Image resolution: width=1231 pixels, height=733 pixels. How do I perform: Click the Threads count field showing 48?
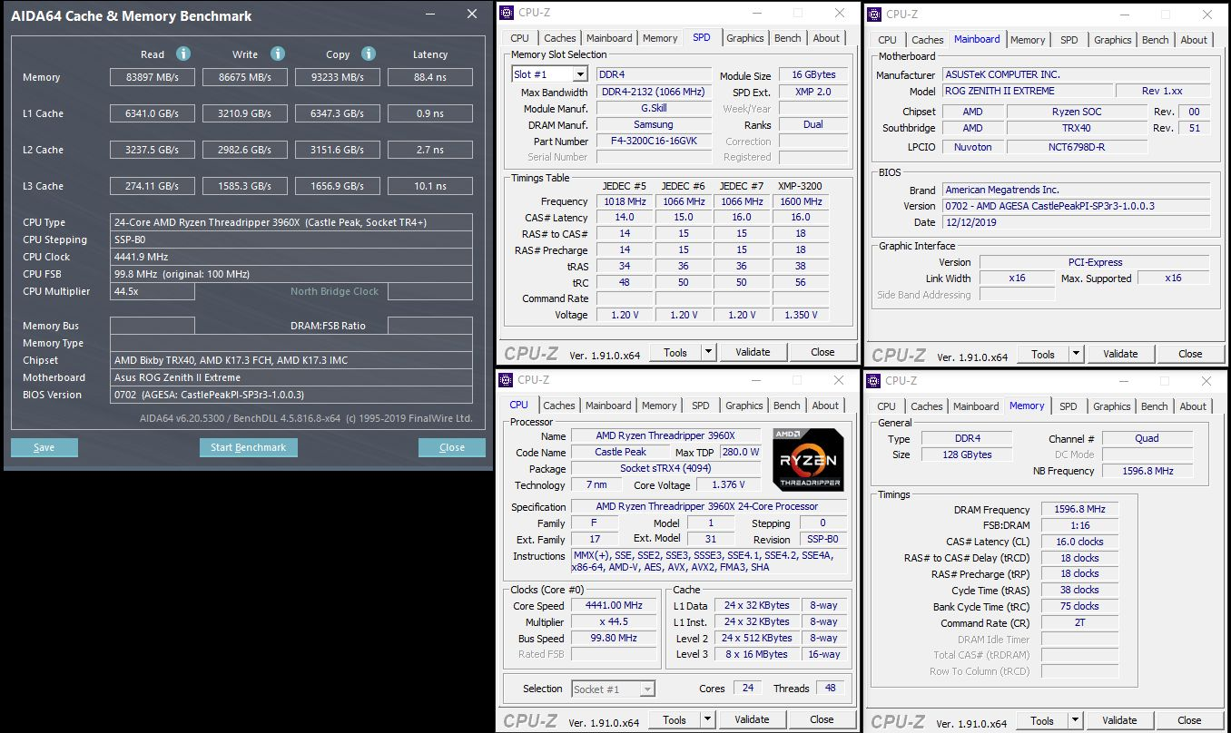pos(830,689)
